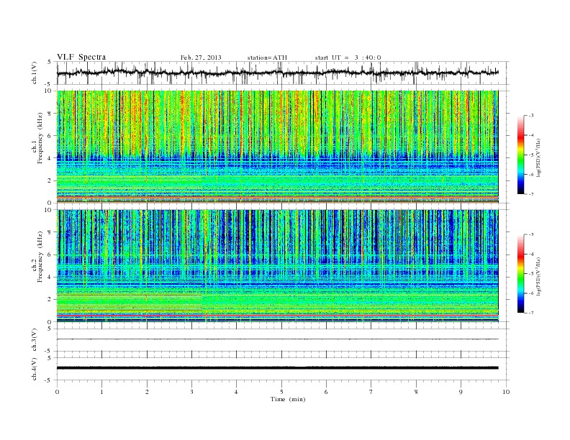Click time axis tick label "1"

click(101, 392)
